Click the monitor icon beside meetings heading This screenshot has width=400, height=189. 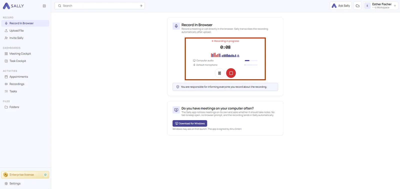click(176, 110)
